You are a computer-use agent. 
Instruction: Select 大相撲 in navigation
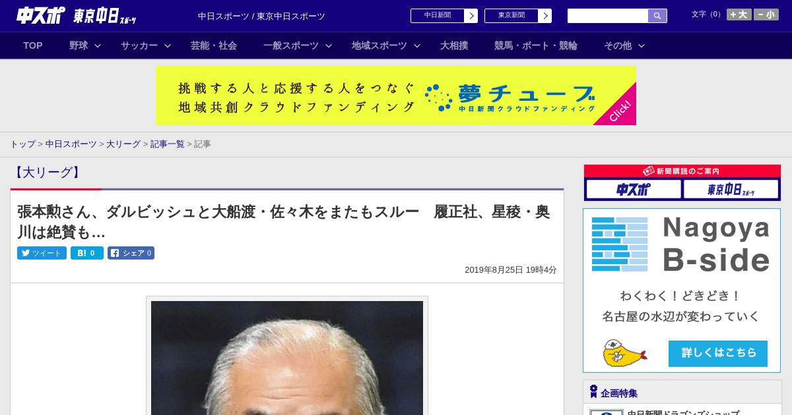[454, 45]
